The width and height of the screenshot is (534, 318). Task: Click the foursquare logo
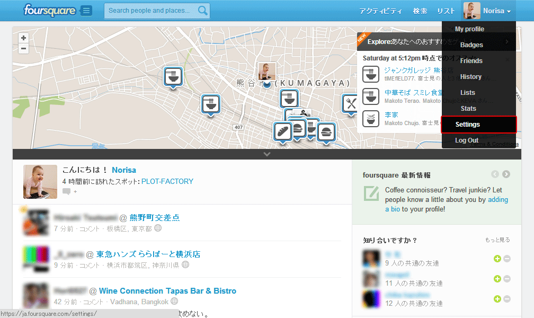(x=49, y=10)
